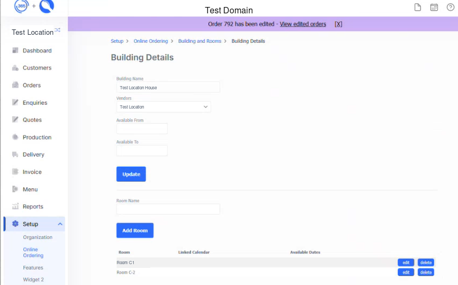This screenshot has width=458, height=285.
Task: Select Online Ordering under Setup
Action: [x=33, y=252]
